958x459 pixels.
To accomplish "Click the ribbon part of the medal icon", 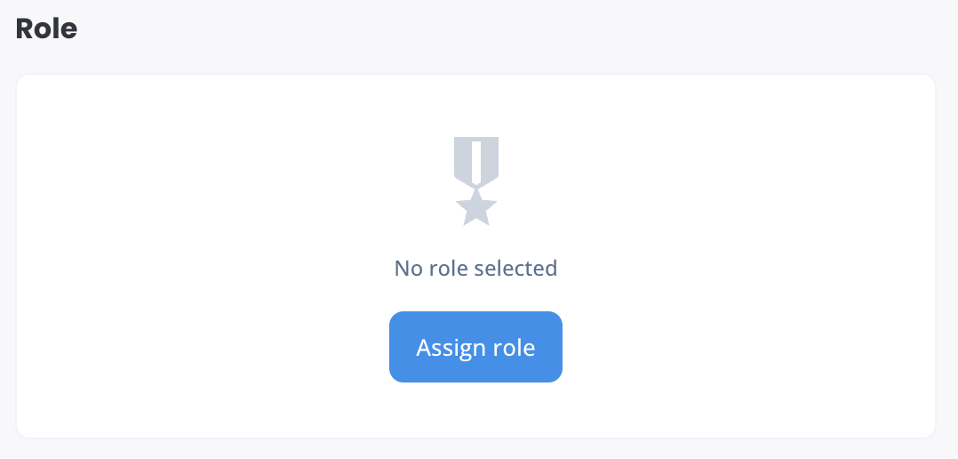I will [x=476, y=161].
